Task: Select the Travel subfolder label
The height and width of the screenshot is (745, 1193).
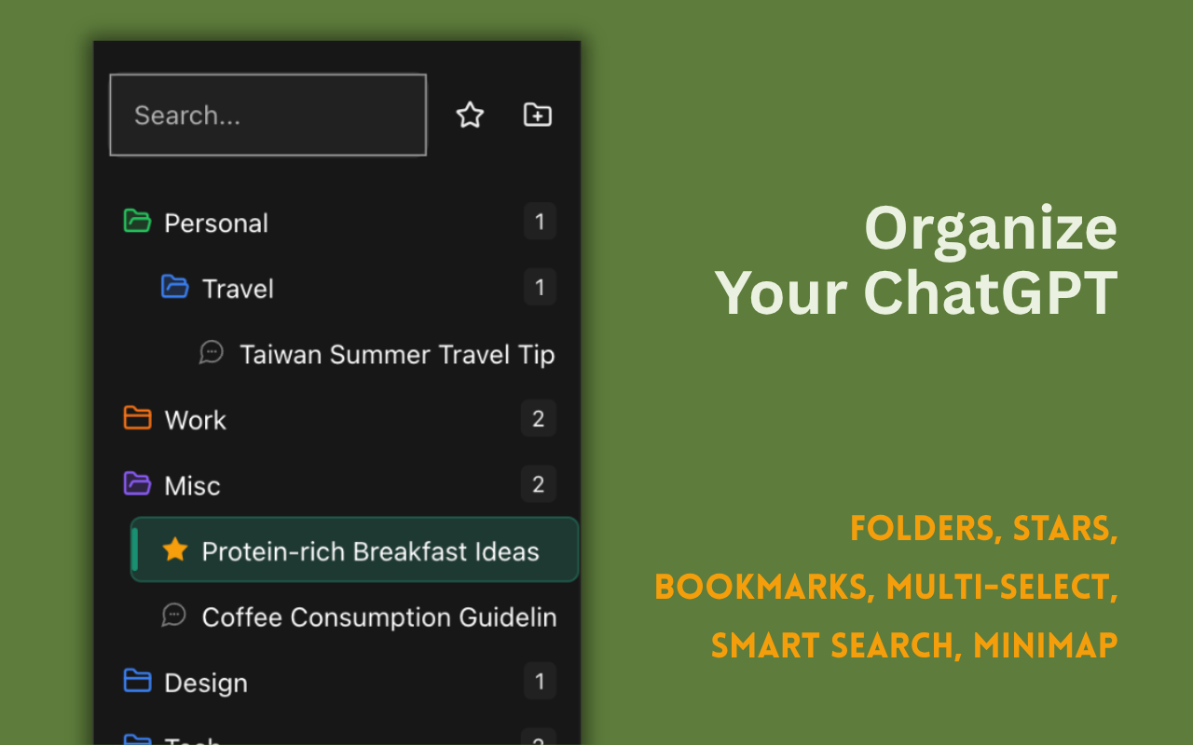Action: 238,289
